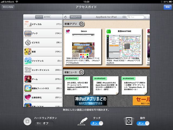Open news note about Kingdom Rush sale
The width and height of the screenshot is (173, 130).
click(x=134, y=86)
